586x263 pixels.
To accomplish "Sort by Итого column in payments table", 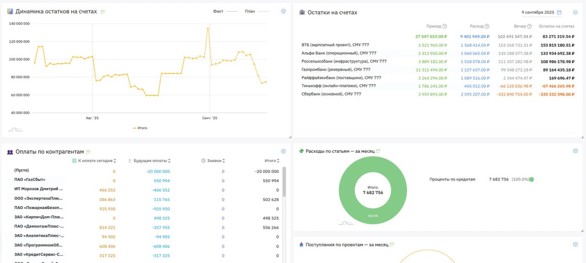I will [x=279, y=161].
